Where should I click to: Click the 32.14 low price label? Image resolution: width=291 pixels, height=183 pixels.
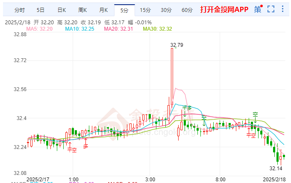click(x=276, y=169)
